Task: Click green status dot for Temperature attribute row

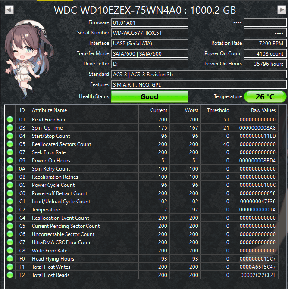Action: (x=10, y=210)
